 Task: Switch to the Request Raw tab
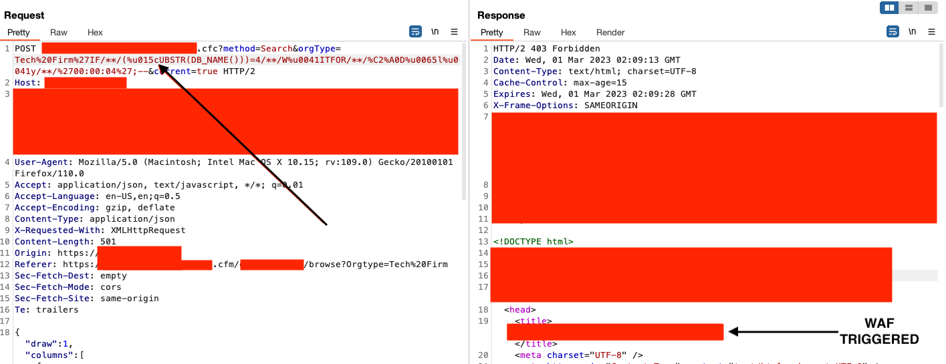click(x=59, y=32)
